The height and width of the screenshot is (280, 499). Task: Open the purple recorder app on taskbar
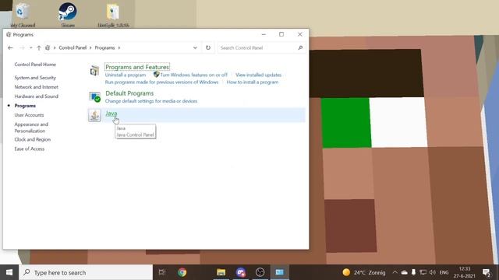[x=241, y=272]
